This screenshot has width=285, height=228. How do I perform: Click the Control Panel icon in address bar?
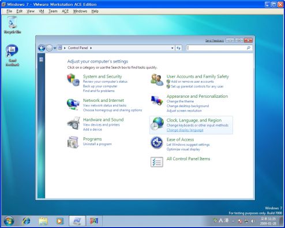coord(60,48)
